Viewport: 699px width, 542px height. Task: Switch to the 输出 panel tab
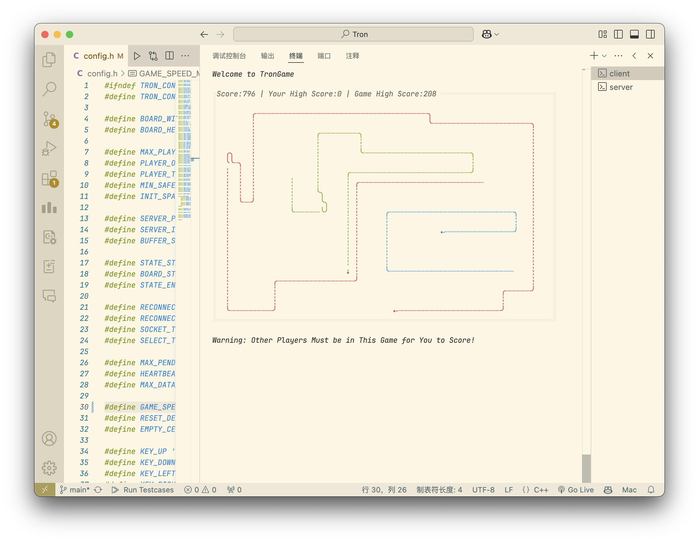[x=267, y=56]
